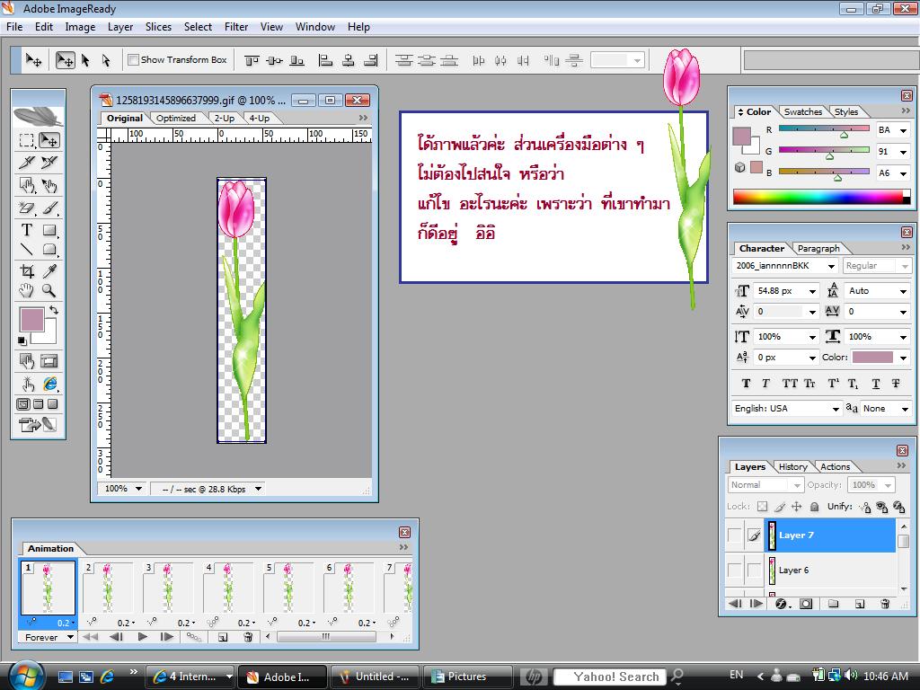
Task: Open the Forever looping options dropdown
Action: tap(48, 637)
